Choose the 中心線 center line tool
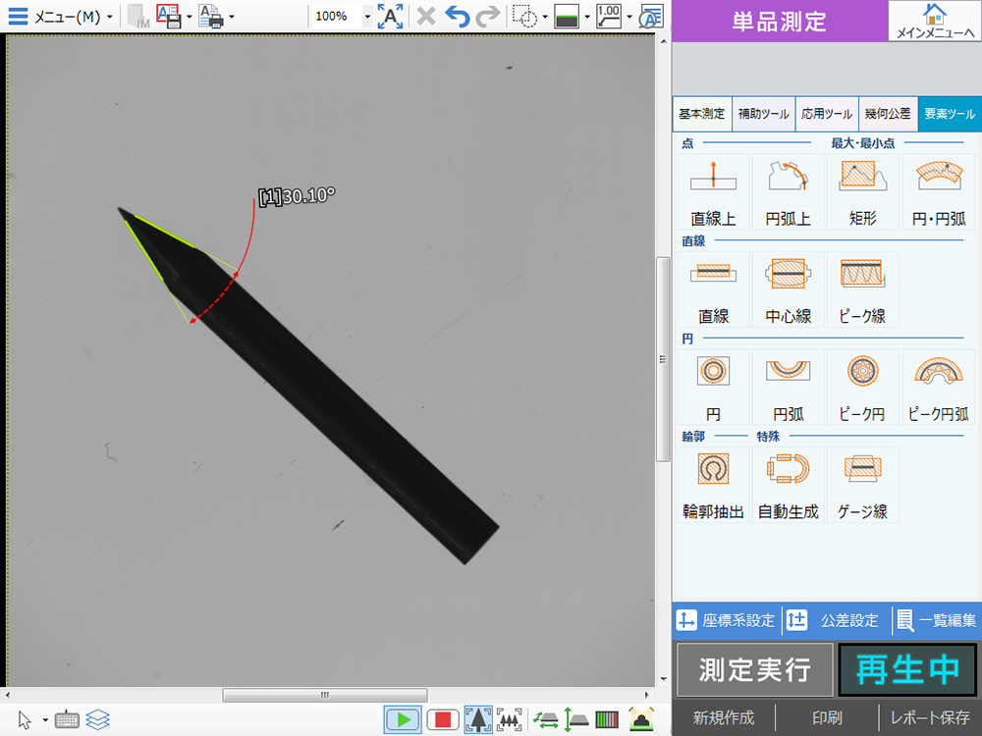 (789, 289)
